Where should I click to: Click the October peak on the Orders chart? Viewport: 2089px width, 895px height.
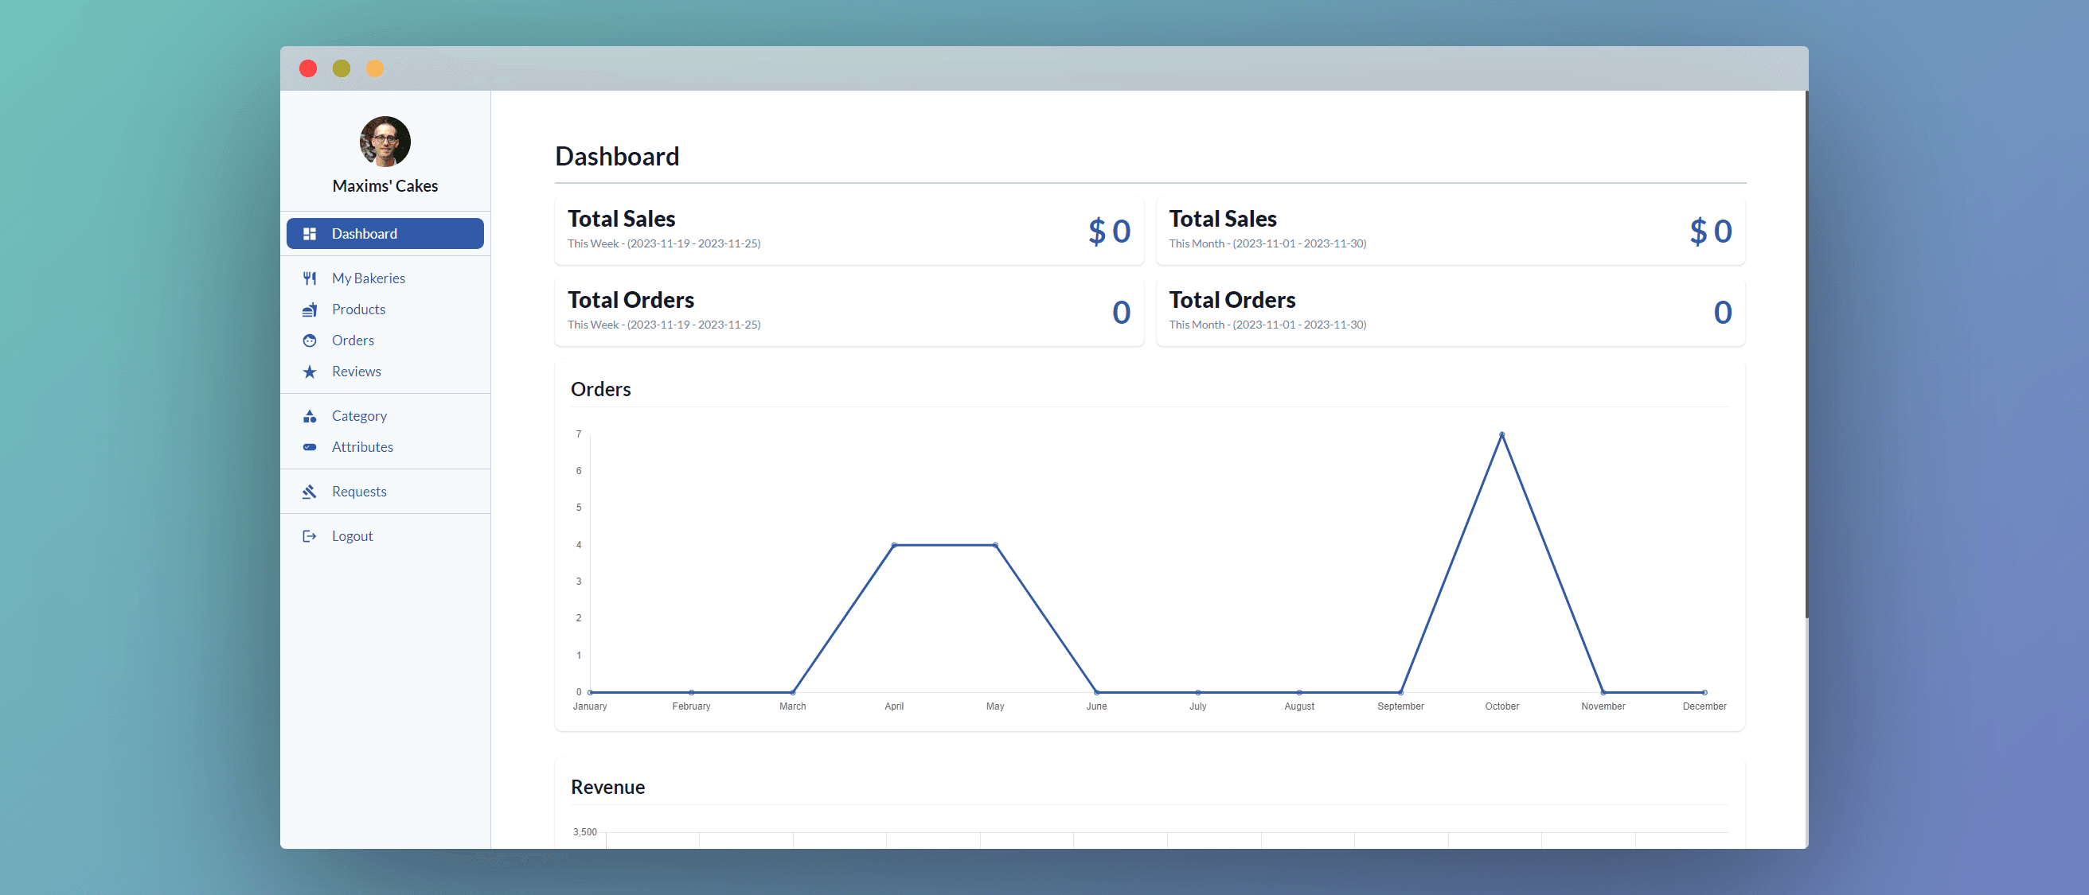coord(1502,434)
